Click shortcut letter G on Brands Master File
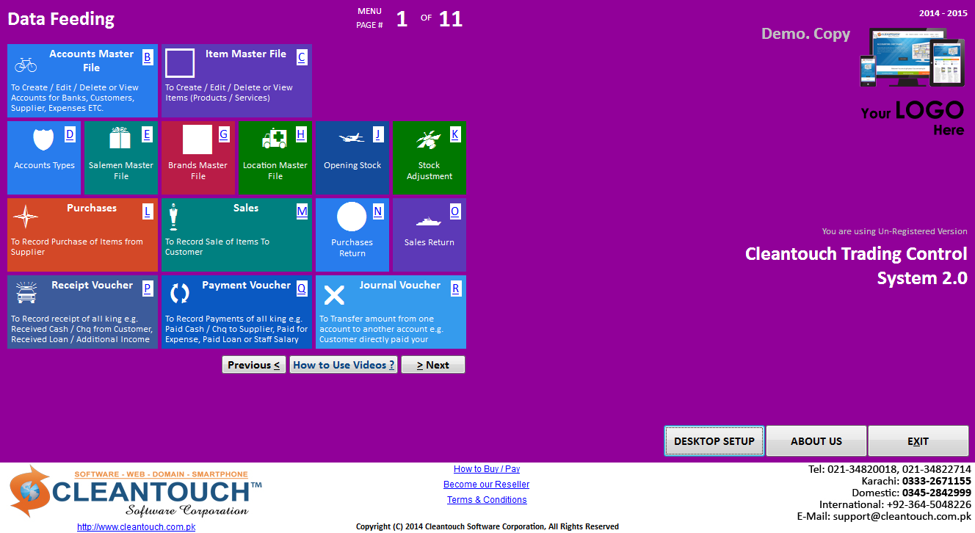975x533 pixels. coord(224,134)
